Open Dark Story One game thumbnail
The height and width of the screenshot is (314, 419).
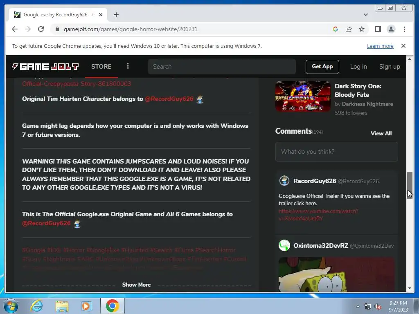[x=303, y=96]
